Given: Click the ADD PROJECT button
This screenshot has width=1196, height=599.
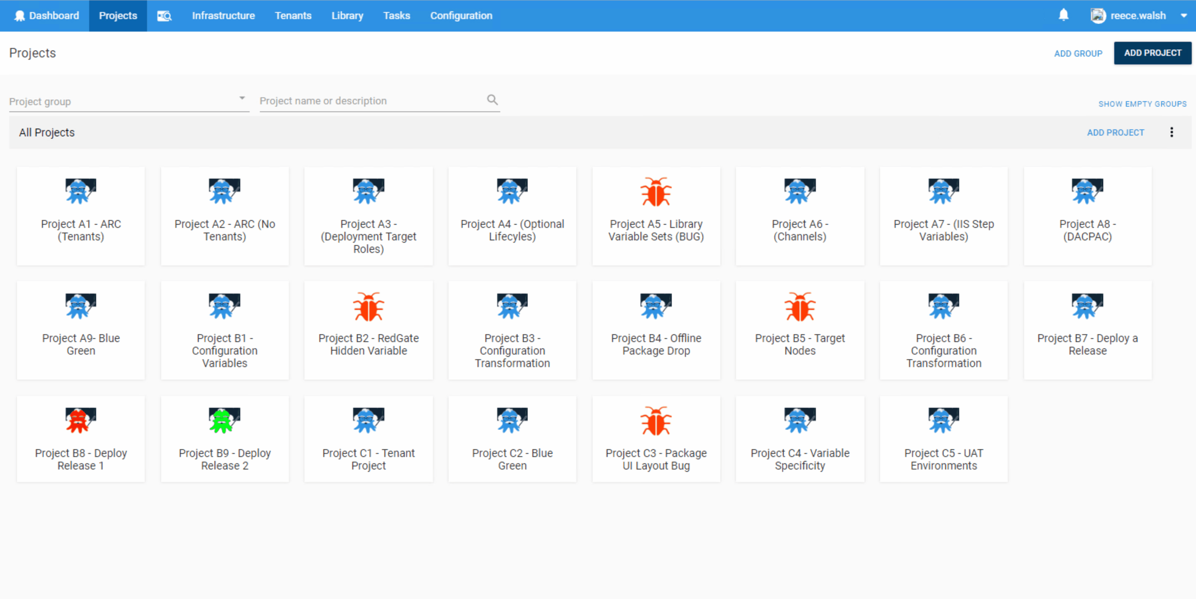Looking at the screenshot, I should 1153,53.
